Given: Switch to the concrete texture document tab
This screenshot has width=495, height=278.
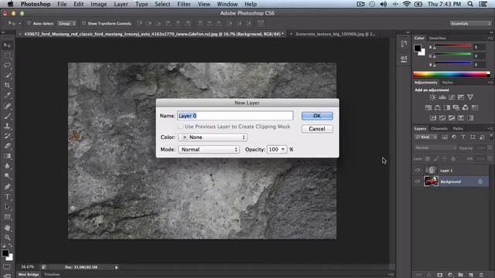Looking at the screenshot, I should (335, 34).
